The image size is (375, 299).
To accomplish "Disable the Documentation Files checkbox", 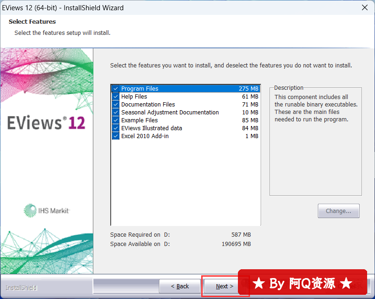I will coord(116,105).
